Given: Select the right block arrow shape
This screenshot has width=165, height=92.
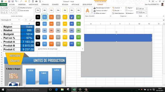Looking at the screenshot, I should (x=14, y=10).
